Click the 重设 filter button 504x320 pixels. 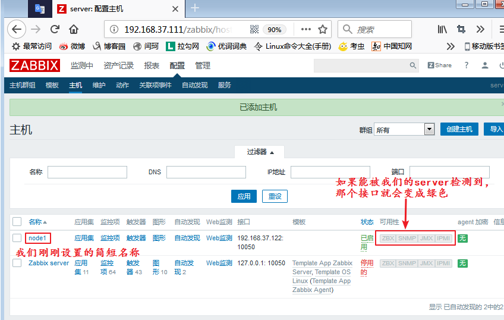[275, 196]
